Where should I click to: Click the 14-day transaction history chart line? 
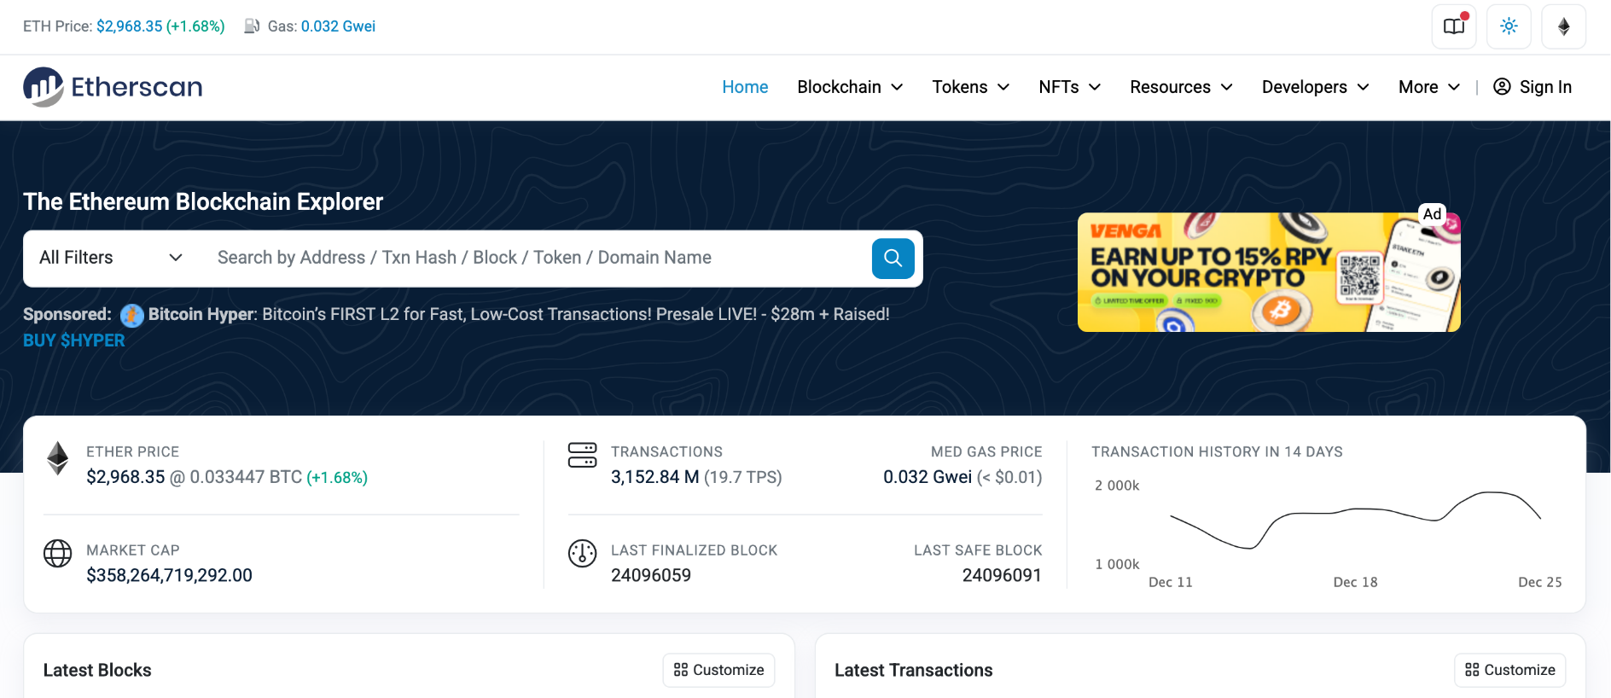[1355, 519]
